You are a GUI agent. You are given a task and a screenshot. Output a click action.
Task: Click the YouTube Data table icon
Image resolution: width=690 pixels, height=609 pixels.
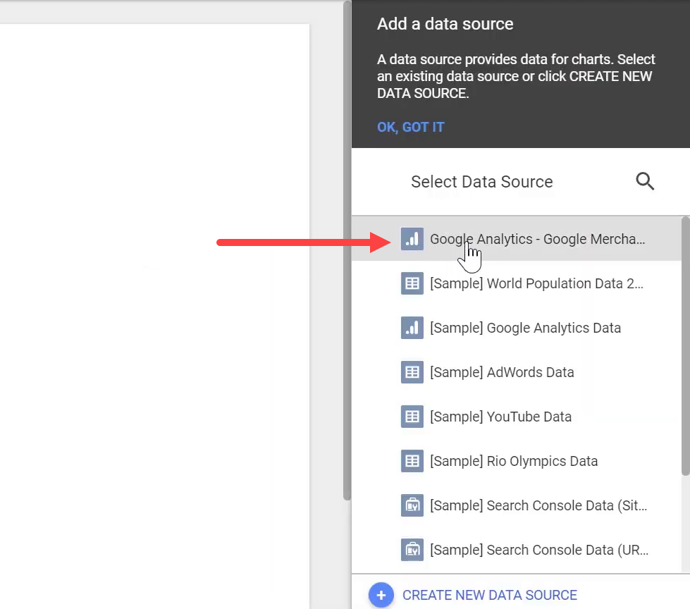412,417
